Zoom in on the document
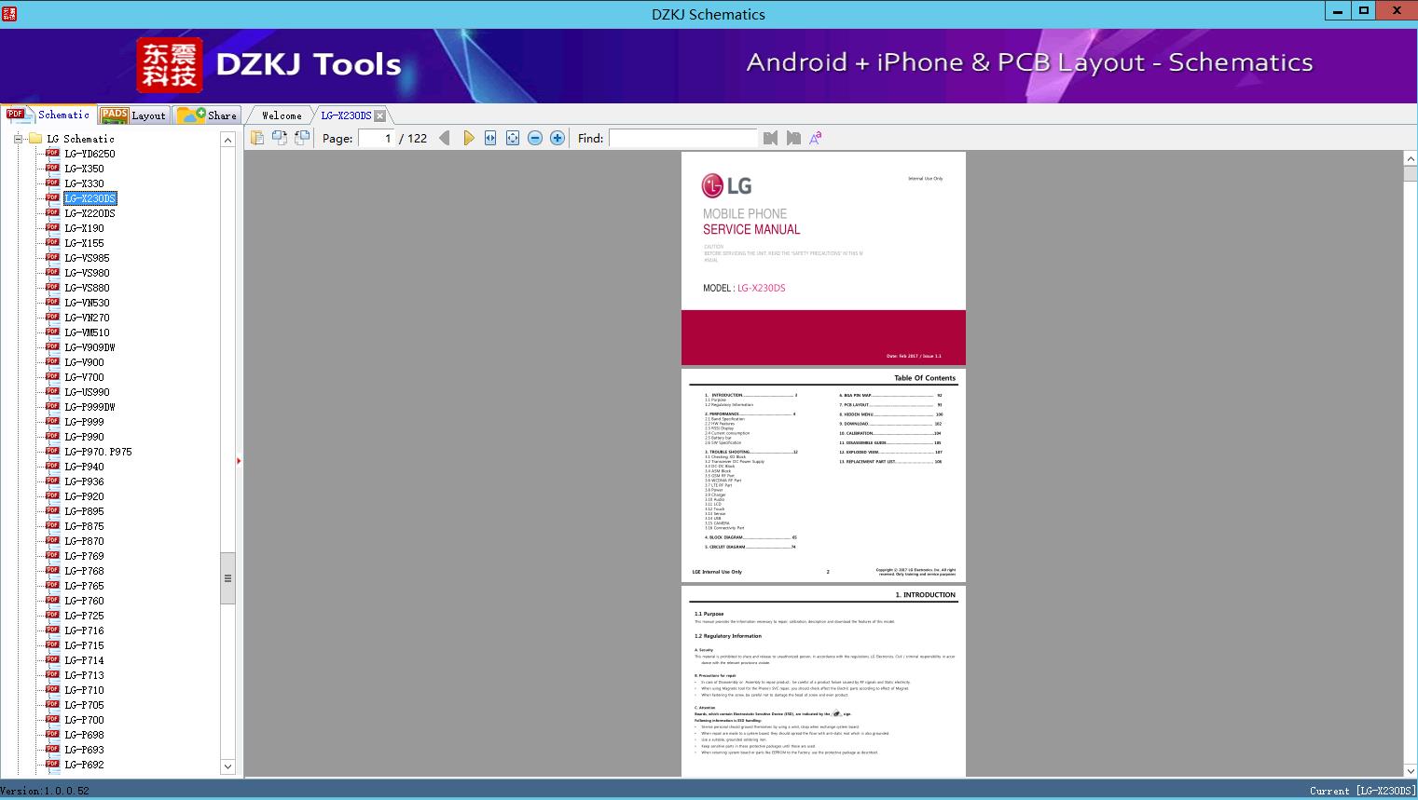 click(558, 138)
